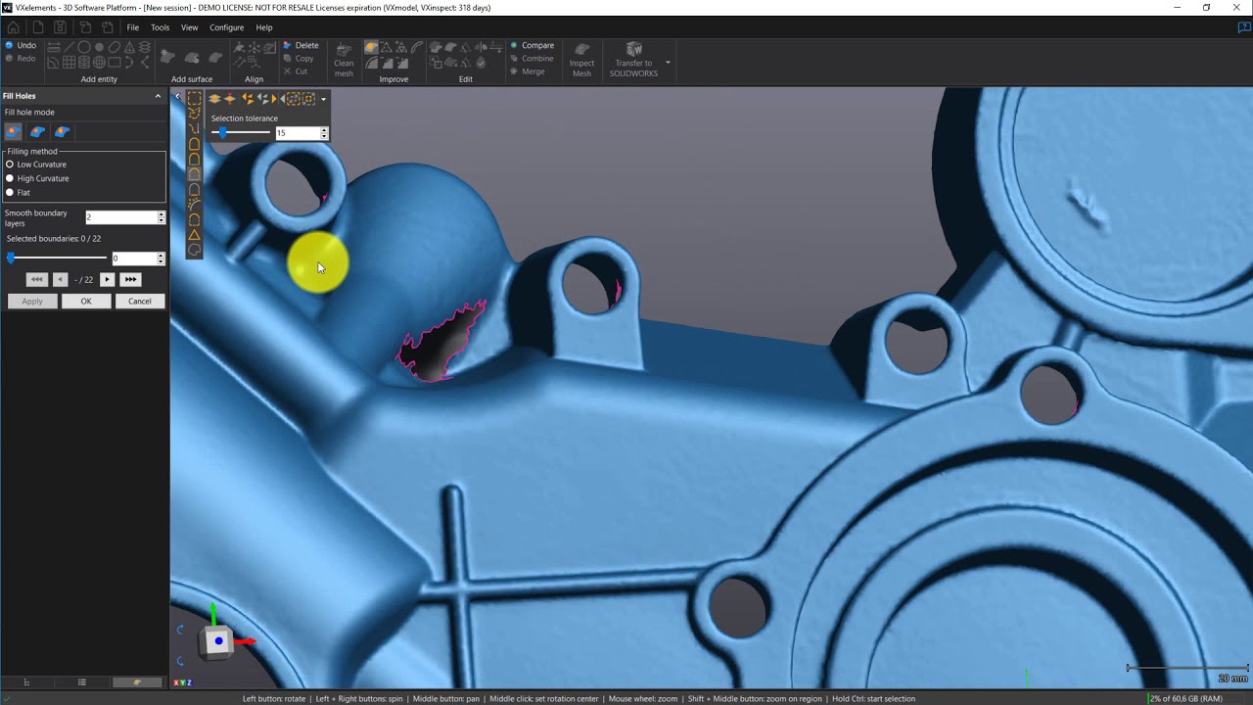The width and height of the screenshot is (1253, 705).
Task: Select High Curvature filling method
Action: pyautogui.click(x=10, y=178)
